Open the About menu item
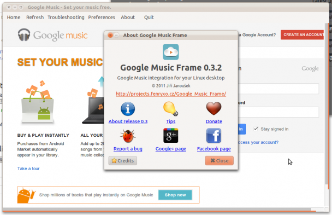 click(x=128, y=18)
